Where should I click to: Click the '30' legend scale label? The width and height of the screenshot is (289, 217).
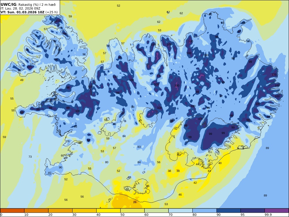tap(75, 215)
